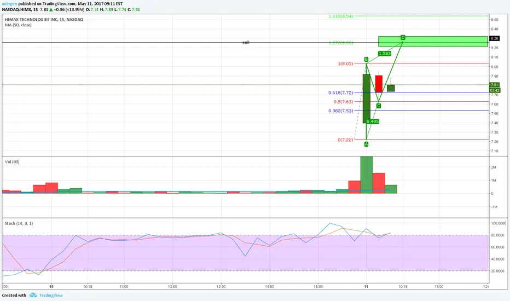Click the 1.583 ratio label

tap(385, 54)
